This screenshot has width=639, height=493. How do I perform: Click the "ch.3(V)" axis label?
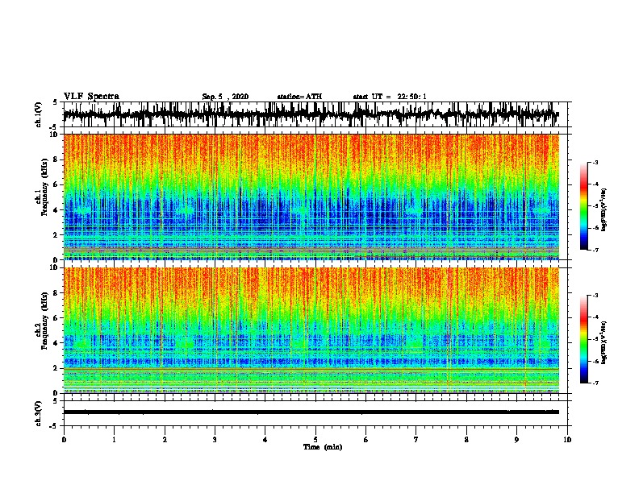tap(39, 414)
